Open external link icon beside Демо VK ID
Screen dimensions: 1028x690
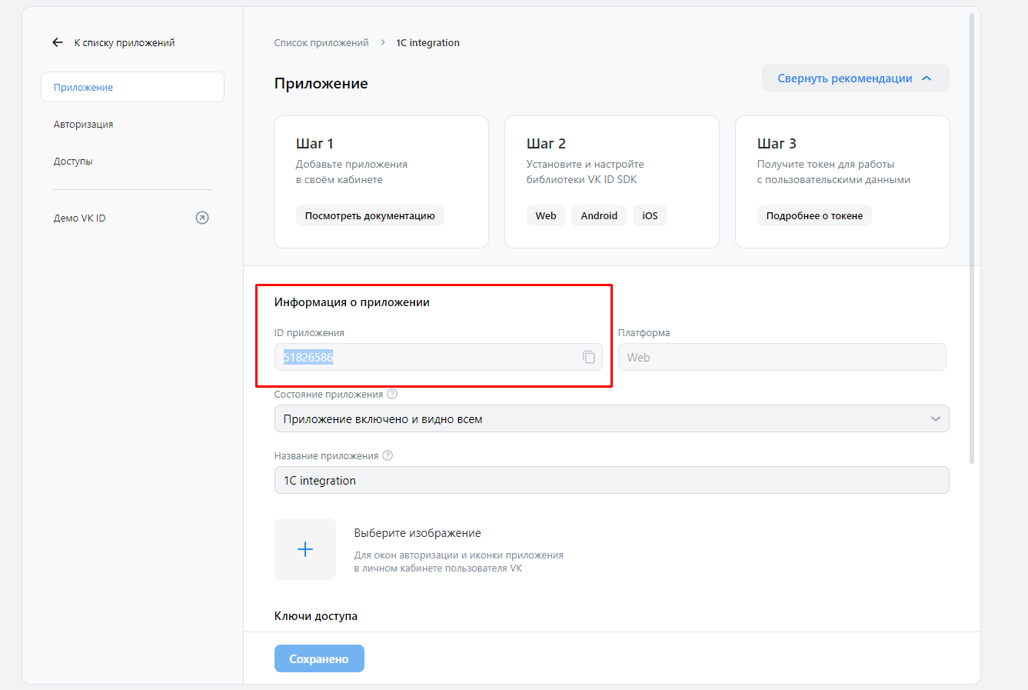tap(202, 218)
